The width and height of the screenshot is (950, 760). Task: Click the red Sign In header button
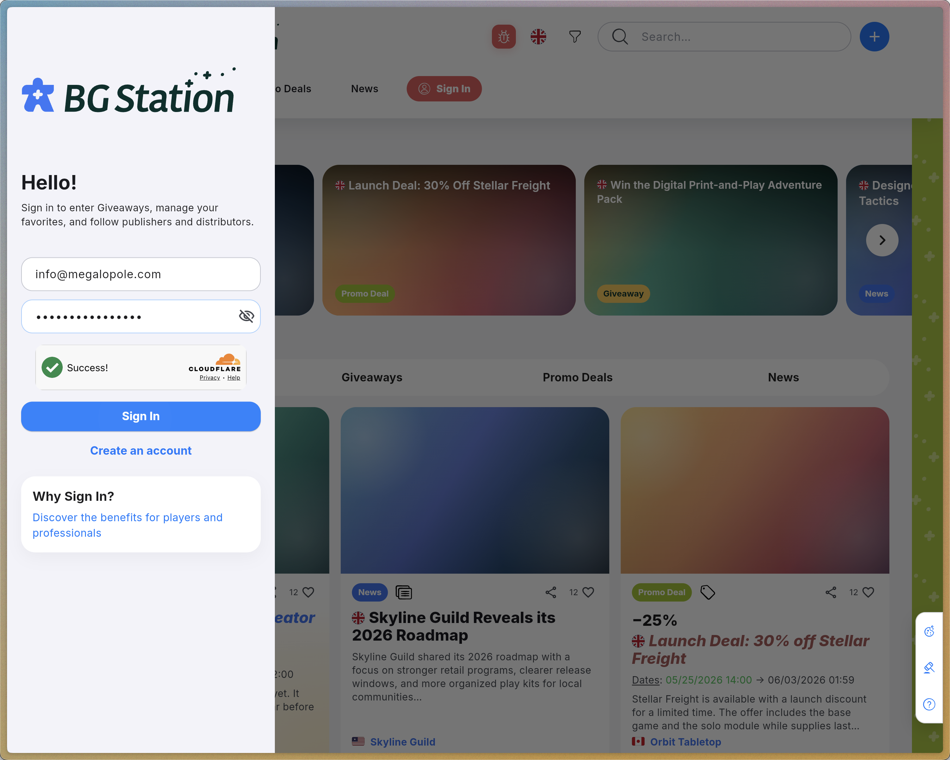444,88
